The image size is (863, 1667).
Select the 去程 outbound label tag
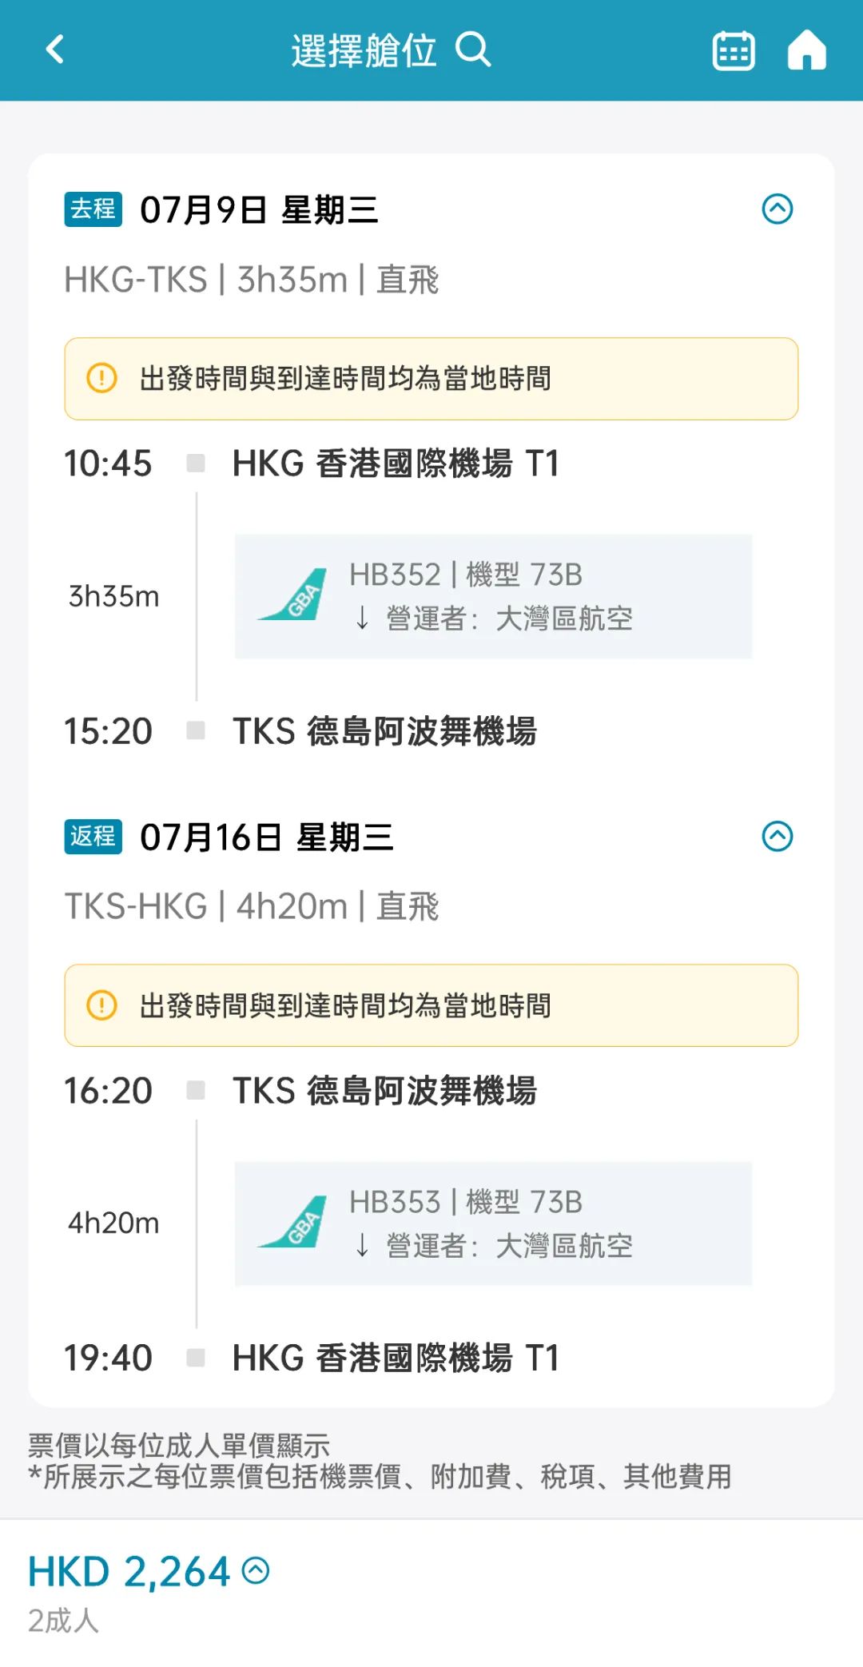point(93,209)
